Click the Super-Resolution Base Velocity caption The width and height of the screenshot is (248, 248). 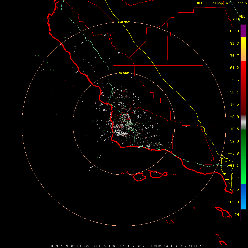[125, 246]
